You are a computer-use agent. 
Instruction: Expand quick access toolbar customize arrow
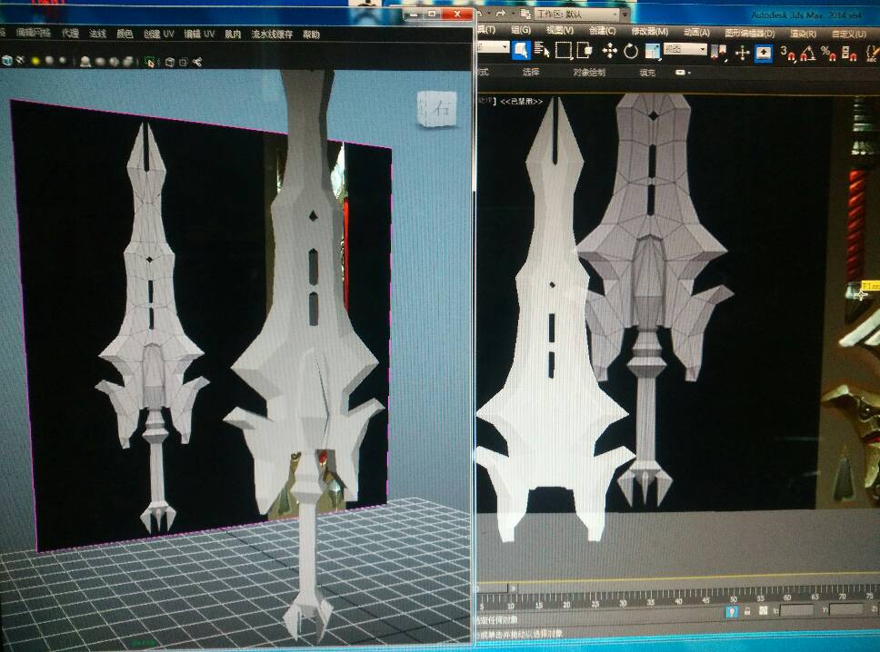point(625,15)
